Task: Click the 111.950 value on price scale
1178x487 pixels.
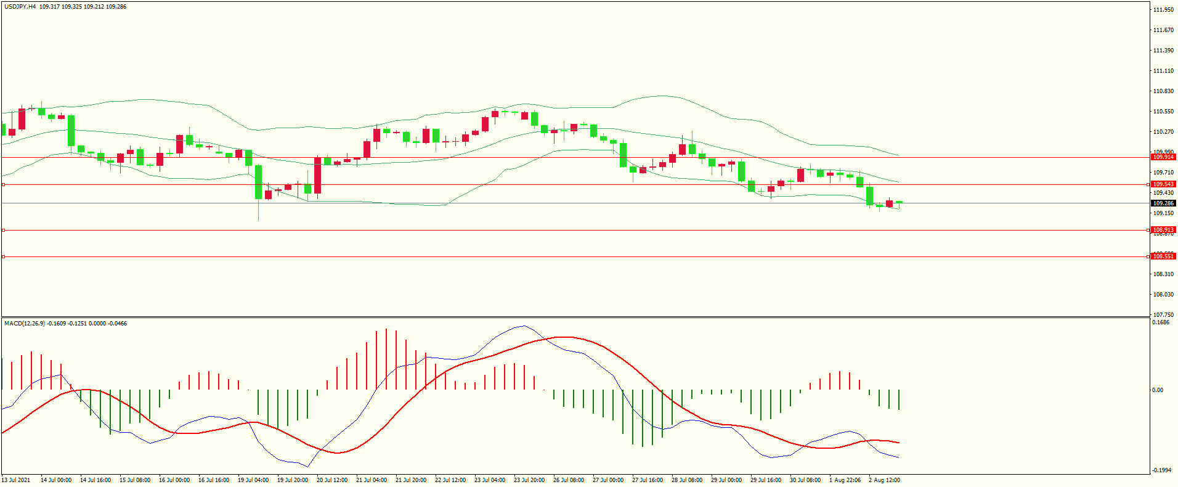Action: [x=1163, y=10]
